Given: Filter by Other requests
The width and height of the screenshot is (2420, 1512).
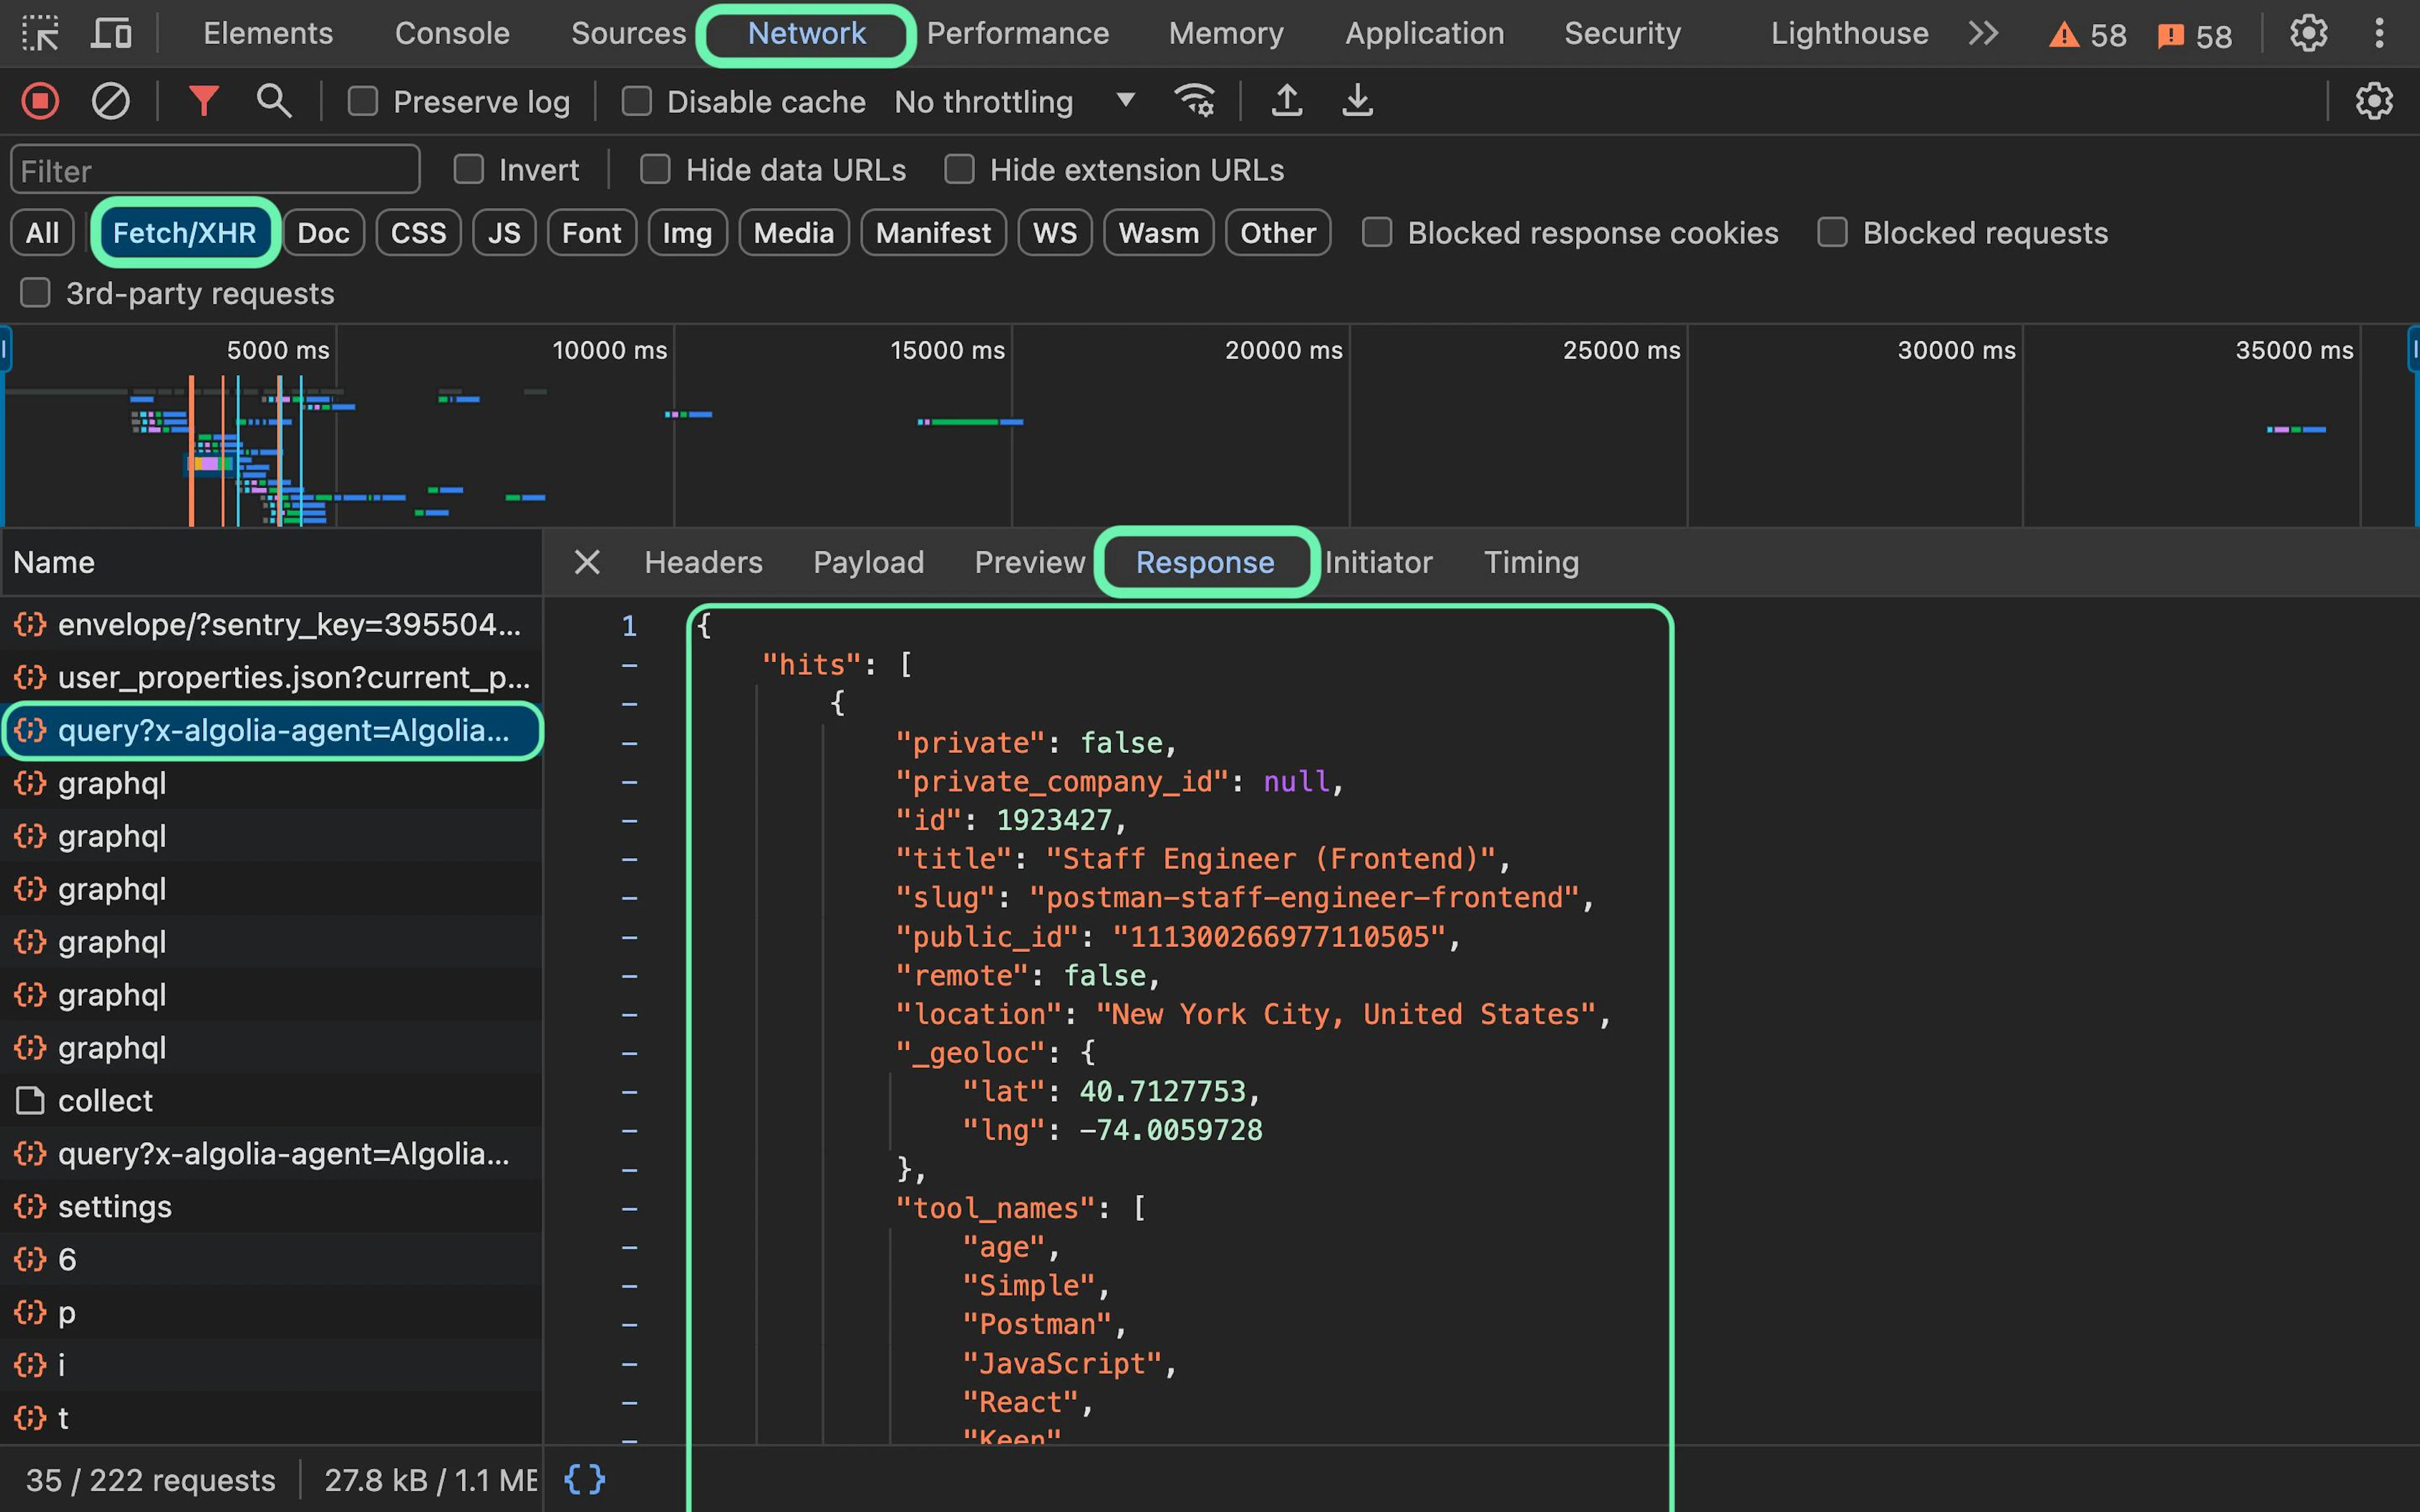Looking at the screenshot, I should point(1278,233).
